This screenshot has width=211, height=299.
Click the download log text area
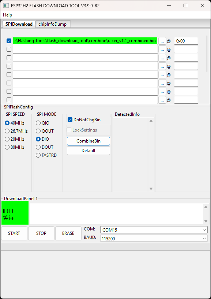pos(116,214)
